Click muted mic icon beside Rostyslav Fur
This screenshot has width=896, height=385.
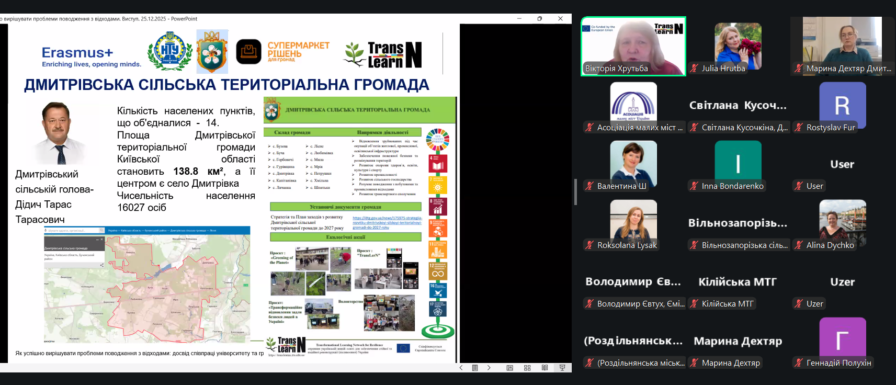click(x=799, y=127)
